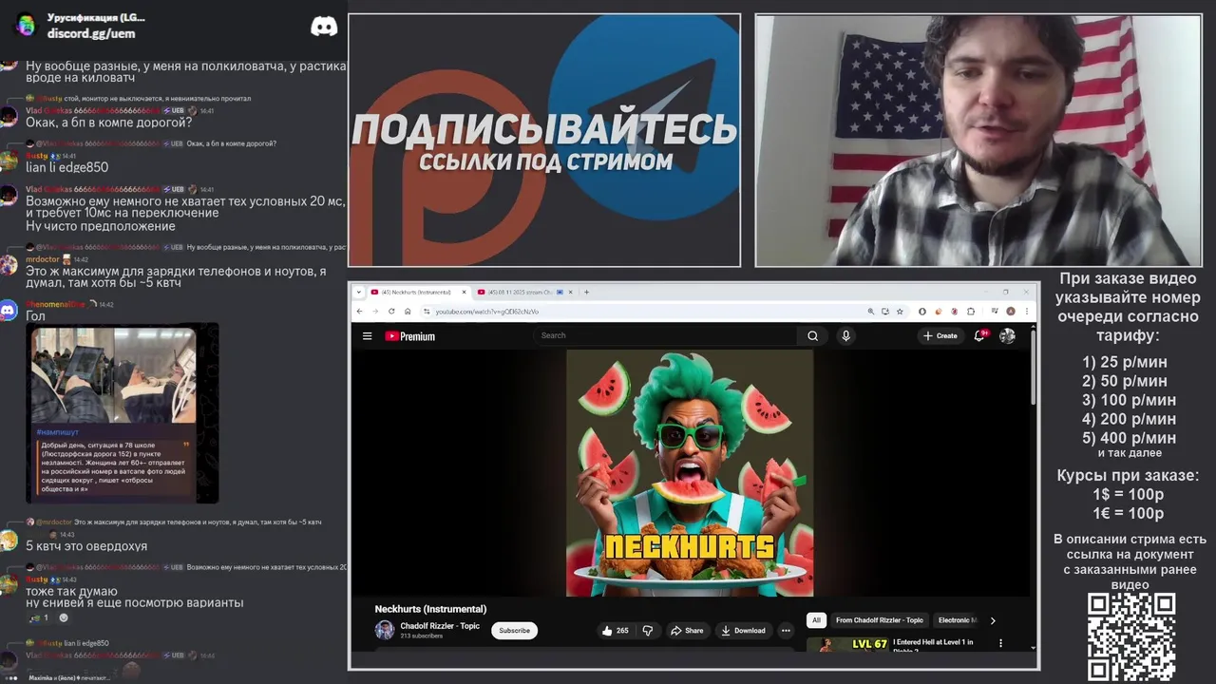
Task: Open options for 'I Entered Hell' video
Action: pyautogui.click(x=1000, y=643)
